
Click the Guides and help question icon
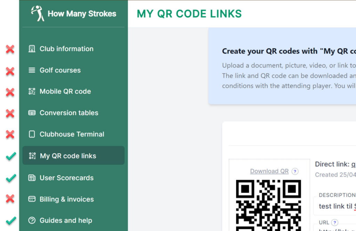(32, 220)
